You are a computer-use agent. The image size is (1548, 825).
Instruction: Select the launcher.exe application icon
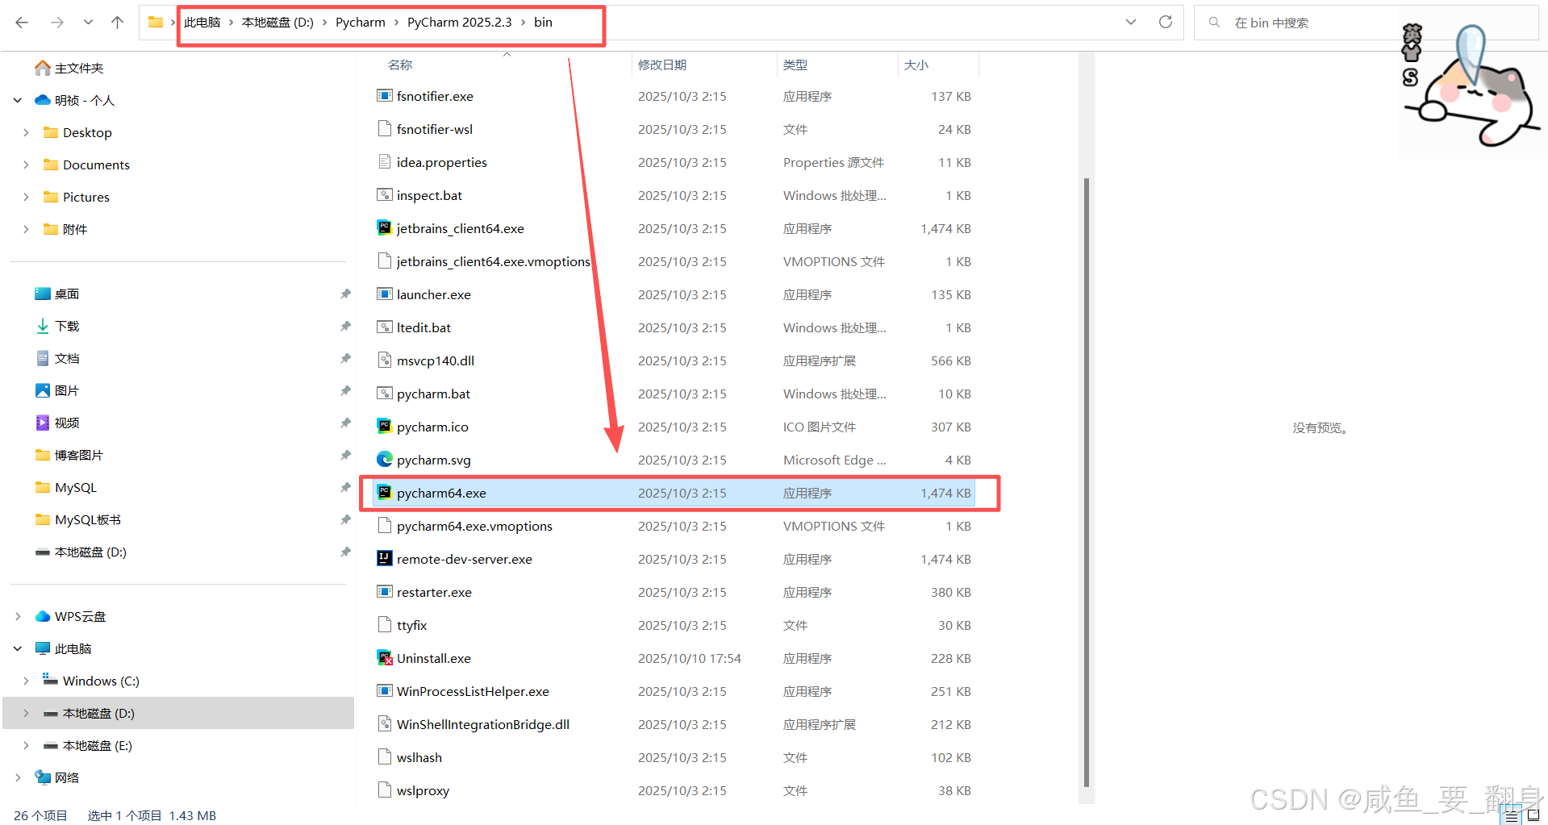(385, 294)
